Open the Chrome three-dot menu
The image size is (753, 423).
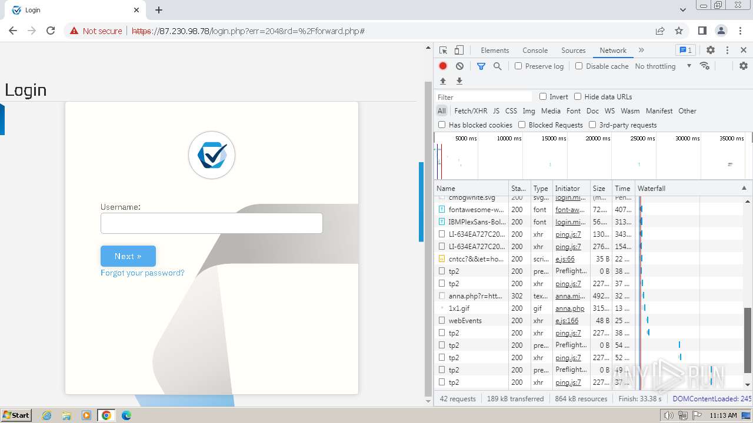point(740,31)
